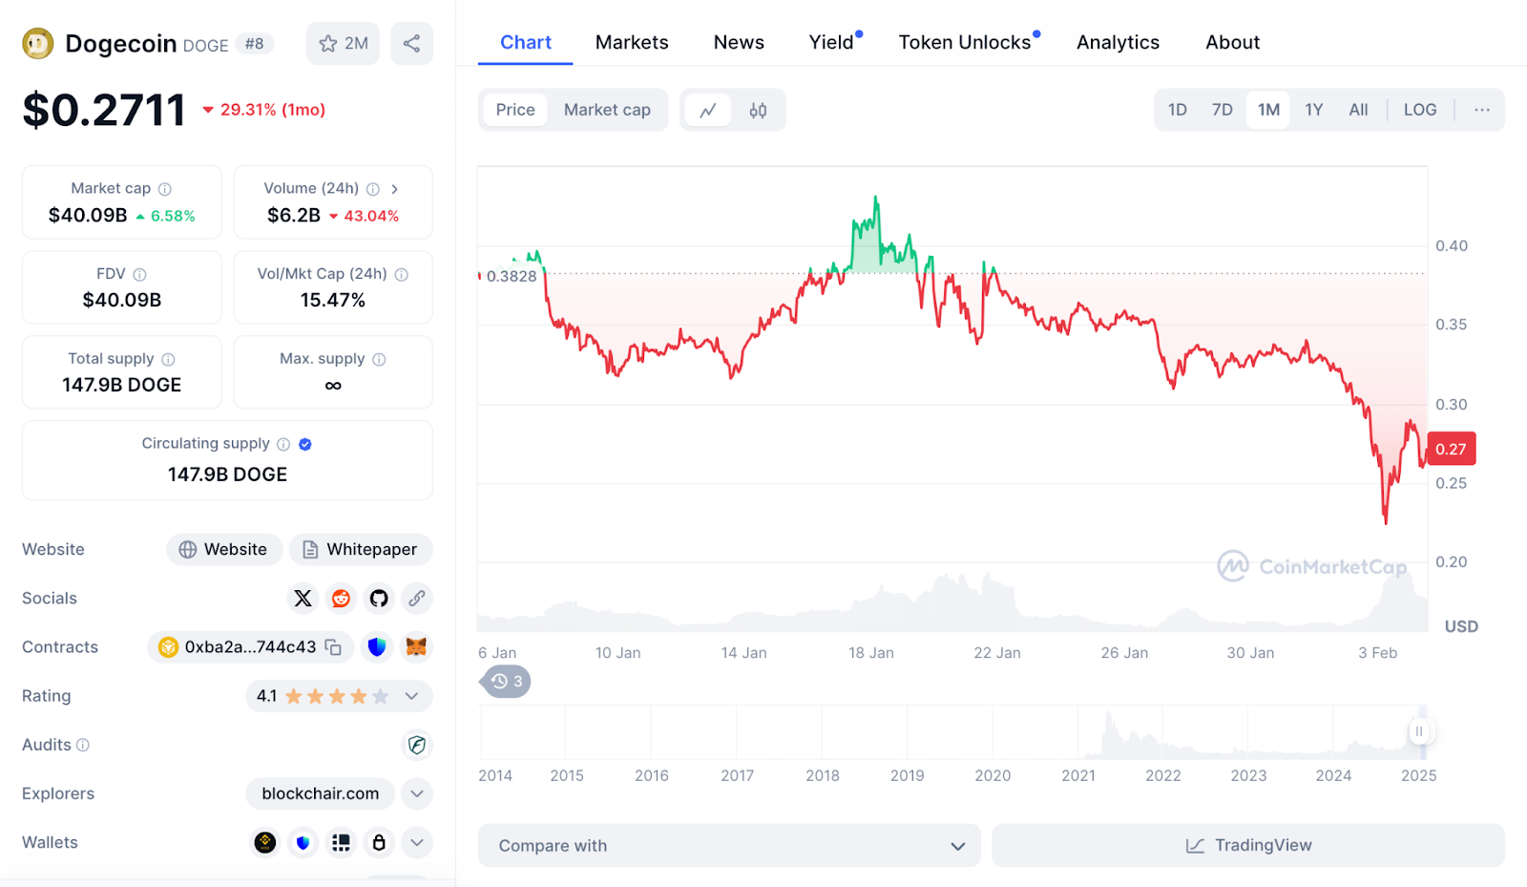The width and height of the screenshot is (1527, 887).
Task: Select line chart mode
Action: 708,110
